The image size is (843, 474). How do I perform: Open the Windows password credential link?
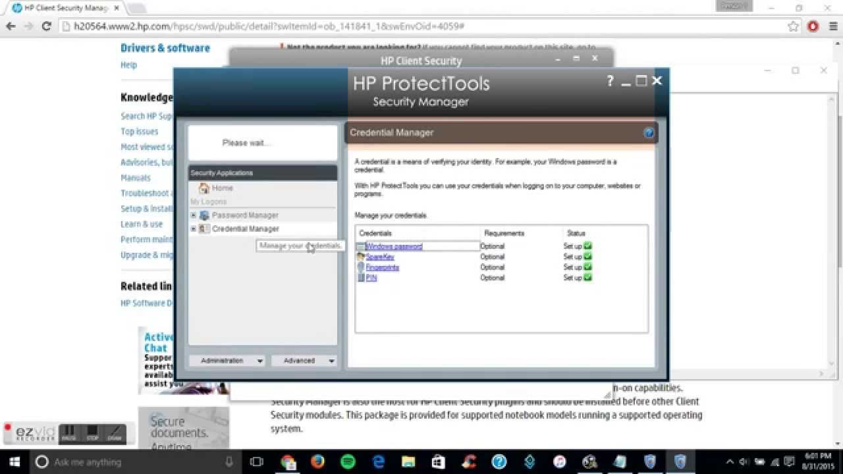coord(394,246)
